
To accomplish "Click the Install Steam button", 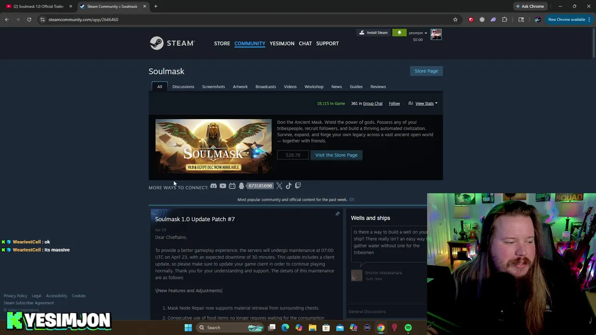I will [x=373, y=33].
